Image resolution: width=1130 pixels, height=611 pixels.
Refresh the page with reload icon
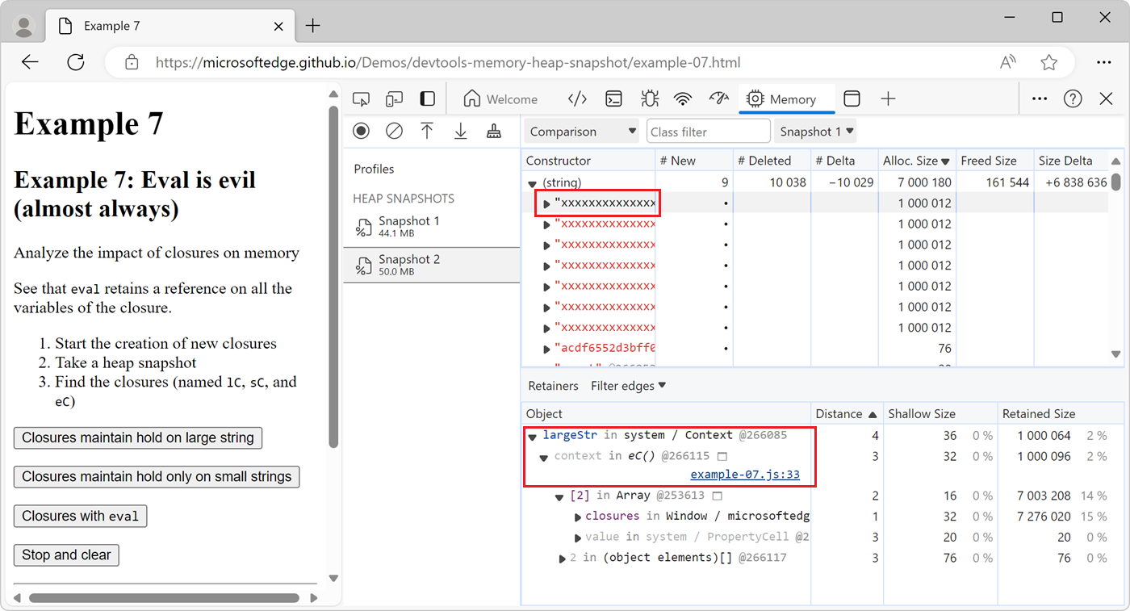76,62
